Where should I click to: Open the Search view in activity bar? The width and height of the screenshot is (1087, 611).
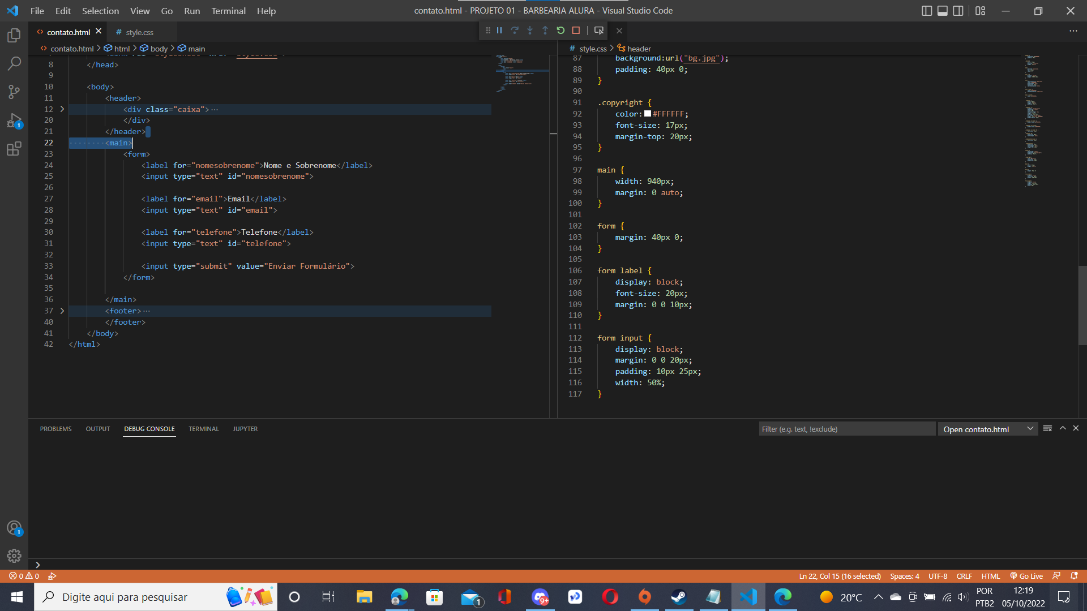point(14,63)
